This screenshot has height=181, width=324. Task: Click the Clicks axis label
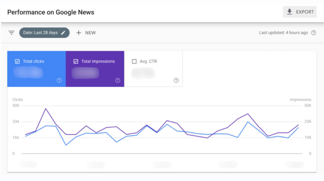(18, 100)
